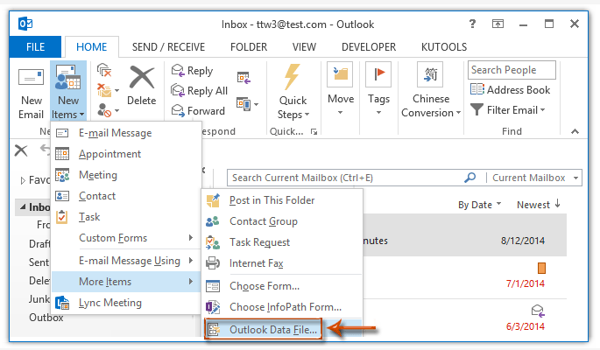Select Choose InfoPath Form... in submenu
The width and height of the screenshot is (600, 350).
[282, 307]
